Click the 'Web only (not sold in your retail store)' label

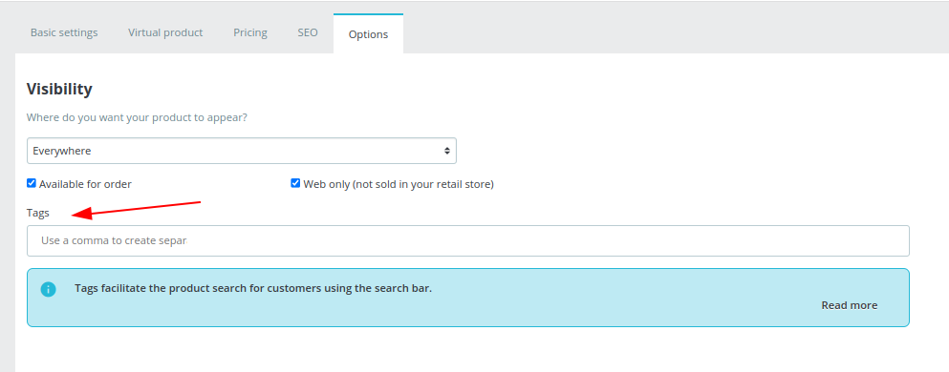tap(399, 184)
